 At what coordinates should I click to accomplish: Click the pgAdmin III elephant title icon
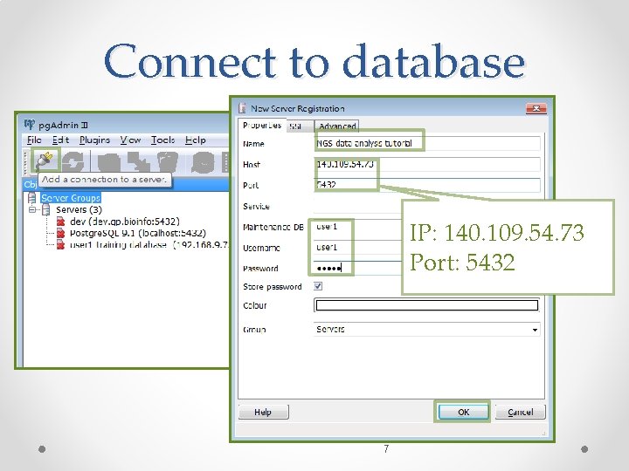30,125
